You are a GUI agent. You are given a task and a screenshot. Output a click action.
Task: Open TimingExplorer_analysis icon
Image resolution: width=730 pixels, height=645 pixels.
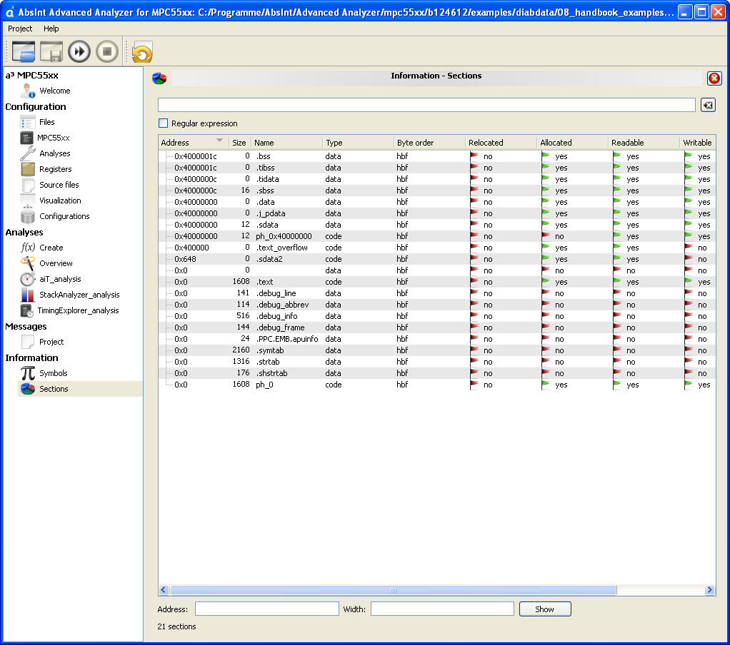[27, 310]
